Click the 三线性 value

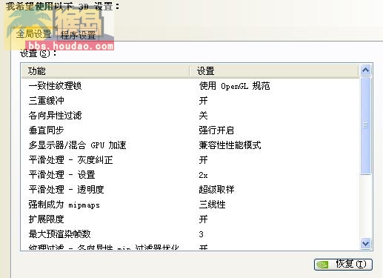point(212,205)
